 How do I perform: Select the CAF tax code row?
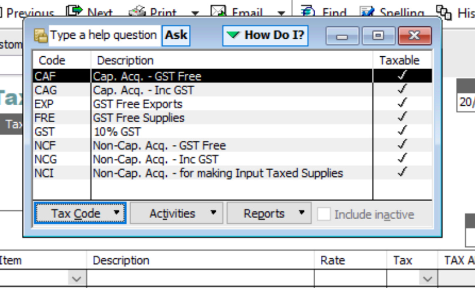pos(232,76)
